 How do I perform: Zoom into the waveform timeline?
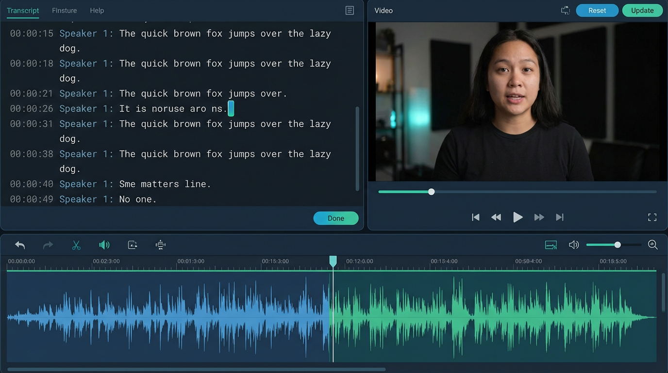click(653, 245)
